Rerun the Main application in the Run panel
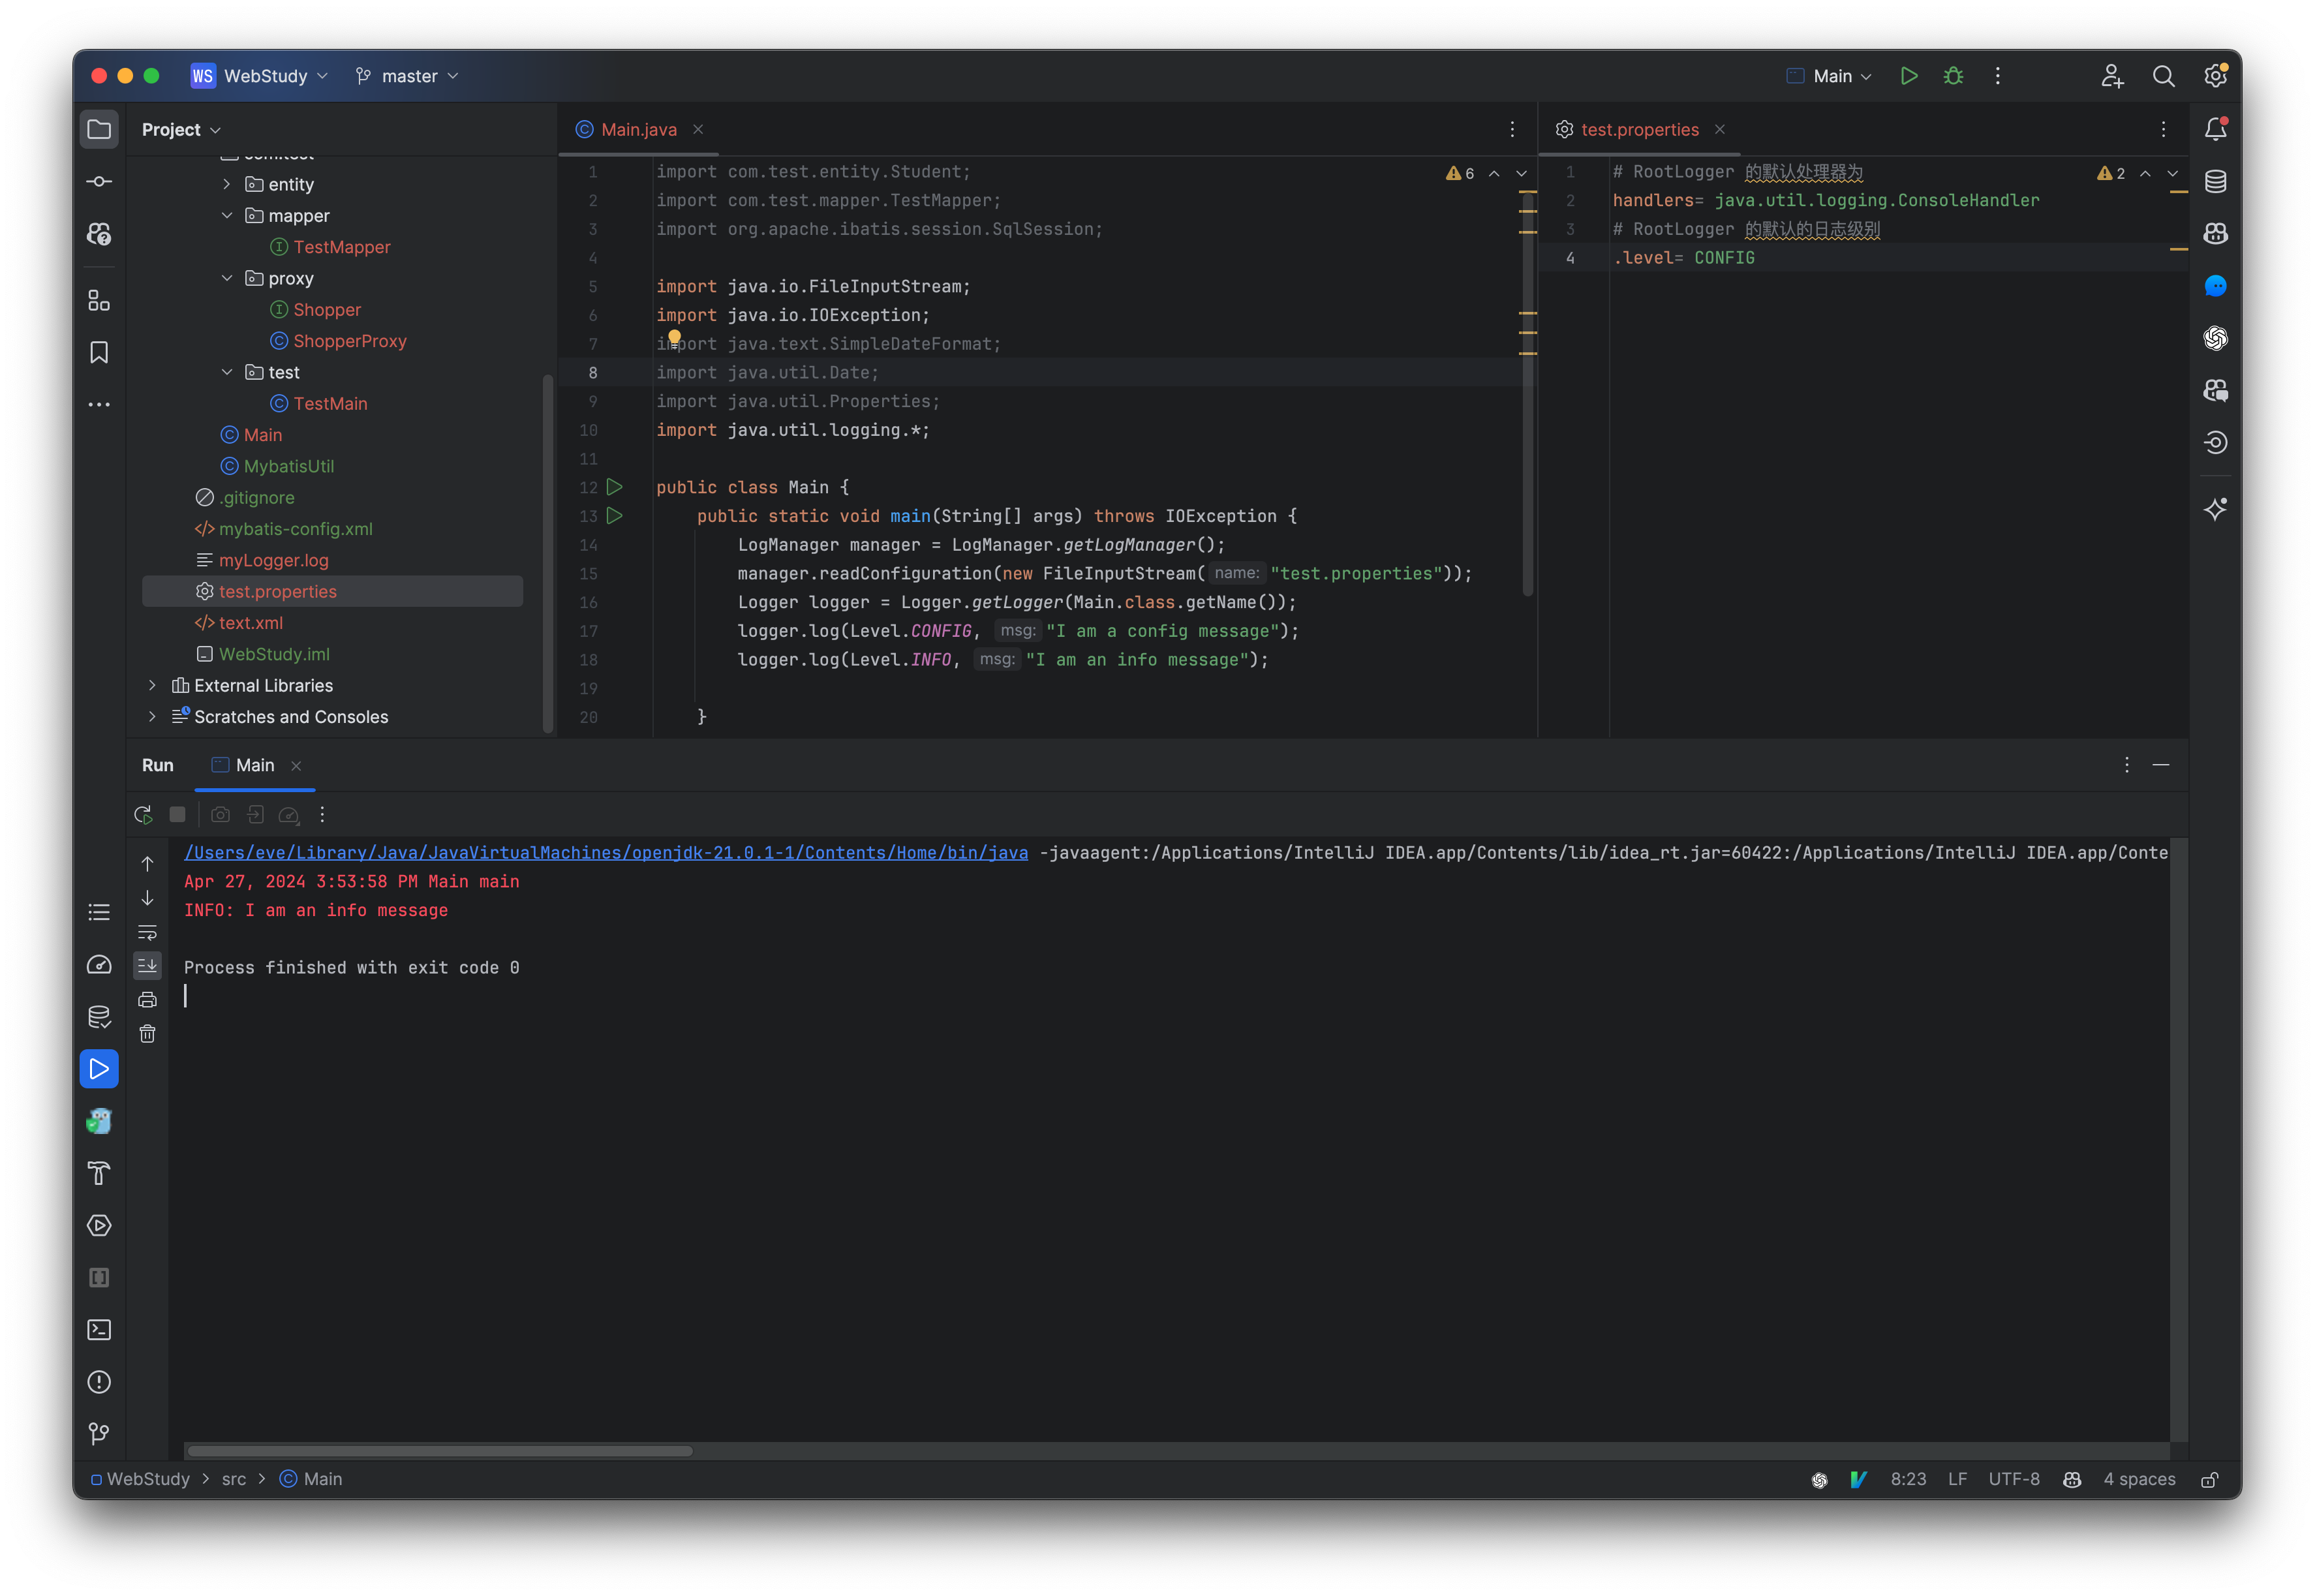The height and width of the screenshot is (1596, 2315). [x=143, y=814]
